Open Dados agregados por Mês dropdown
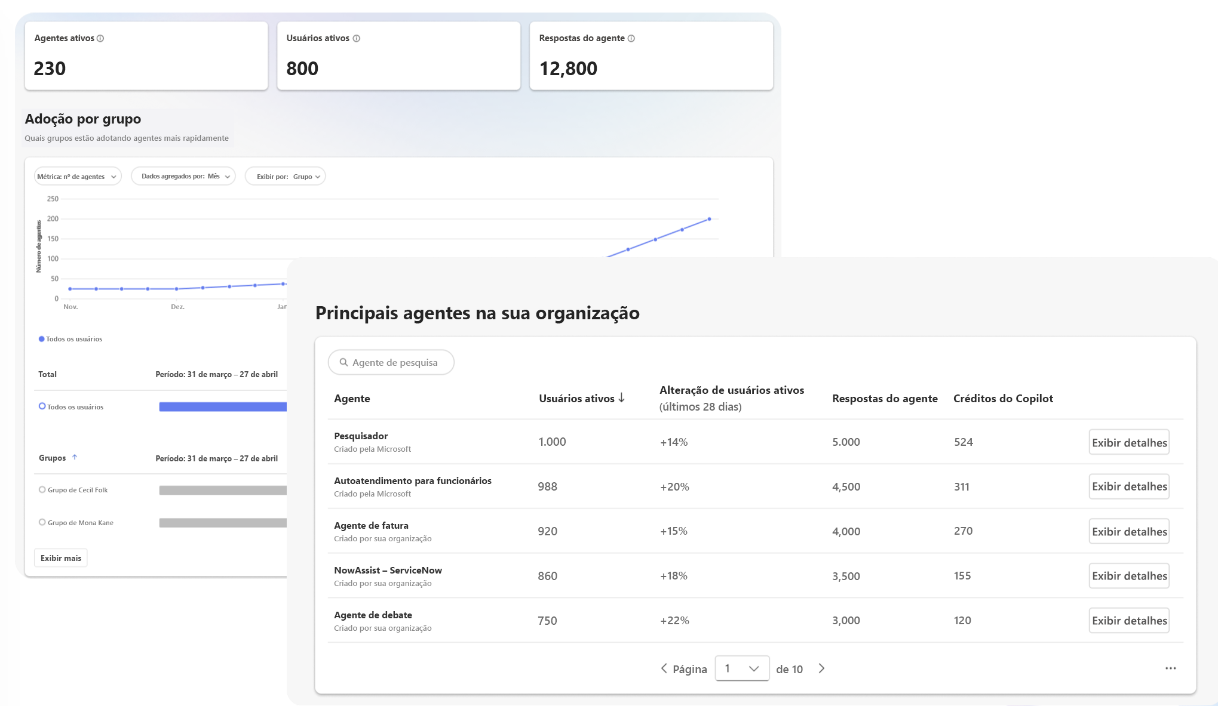The image size is (1218, 706). [183, 176]
